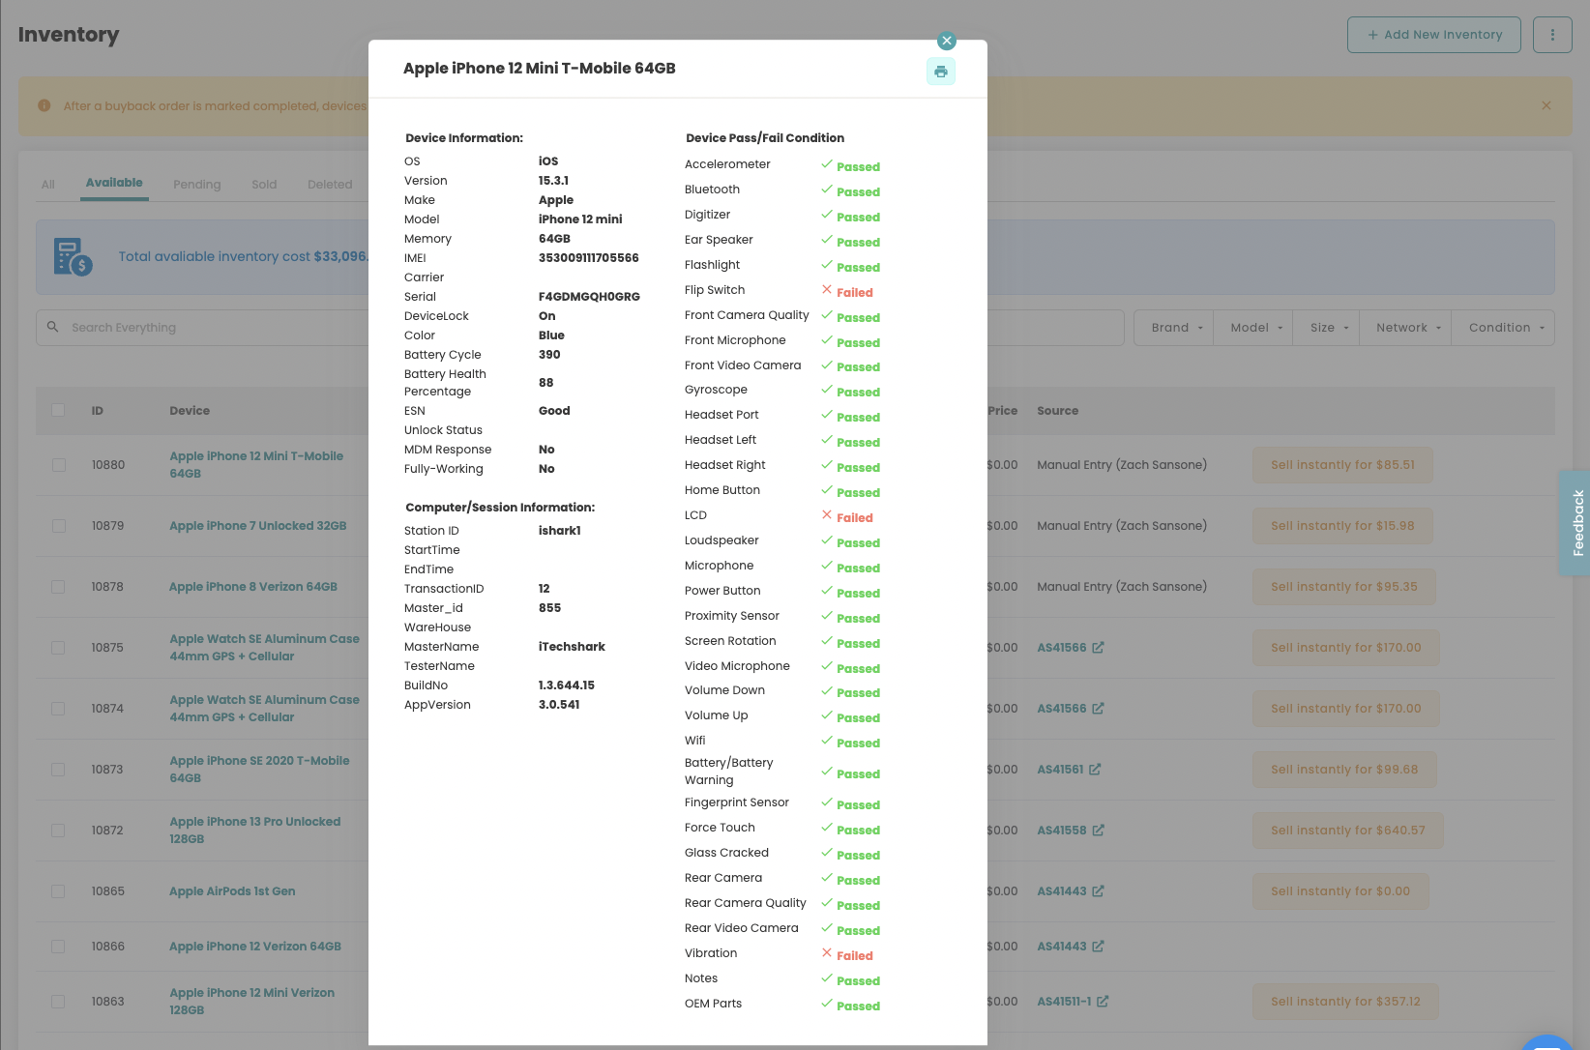This screenshot has height=1050, width=1590.
Task: Click the Accelerometer passed checkmark
Action: coord(827,164)
